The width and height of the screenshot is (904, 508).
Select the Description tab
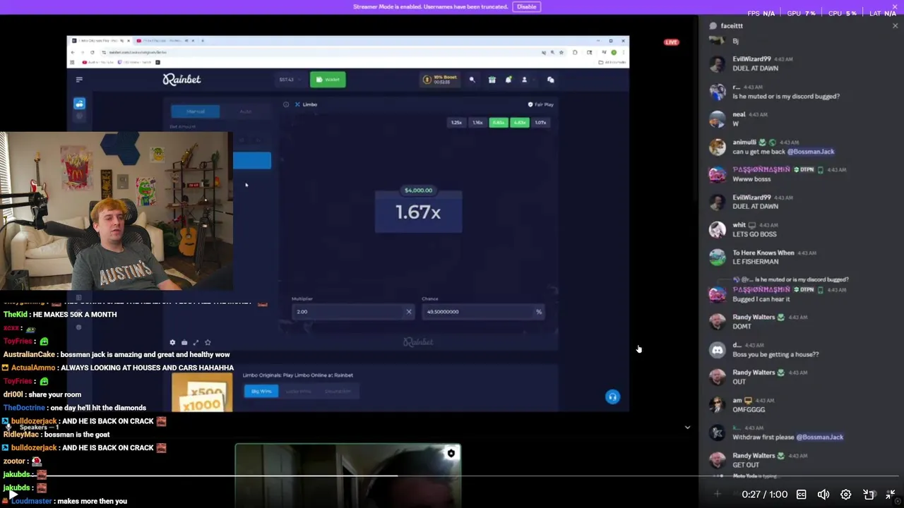click(x=338, y=391)
